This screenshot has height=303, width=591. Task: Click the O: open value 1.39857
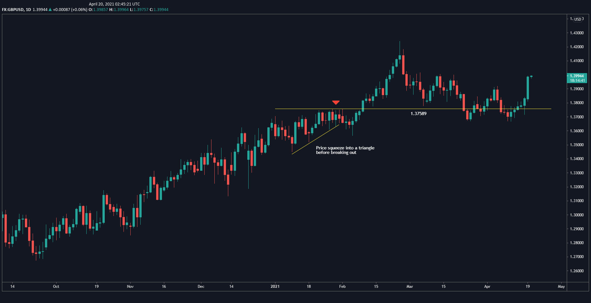[x=100, y=10]
